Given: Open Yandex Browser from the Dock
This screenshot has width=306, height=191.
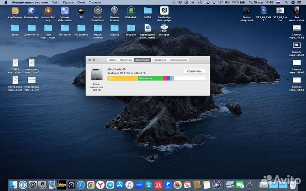Looking at the screenshot, I should 100,185.
